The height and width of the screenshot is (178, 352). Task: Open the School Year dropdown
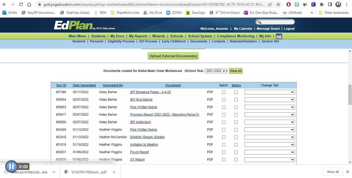pyautogui.click(x=216, y=71)
